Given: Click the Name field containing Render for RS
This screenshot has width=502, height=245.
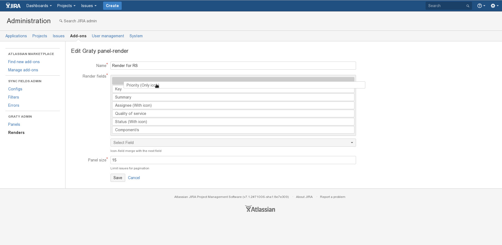Looking at the screenshot, I should 233,66.
